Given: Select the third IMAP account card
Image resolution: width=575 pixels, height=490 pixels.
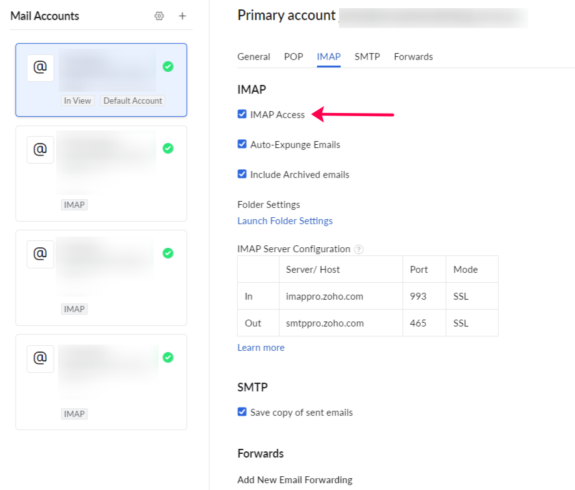Looking at the screenshot, I should pos(101,278).
